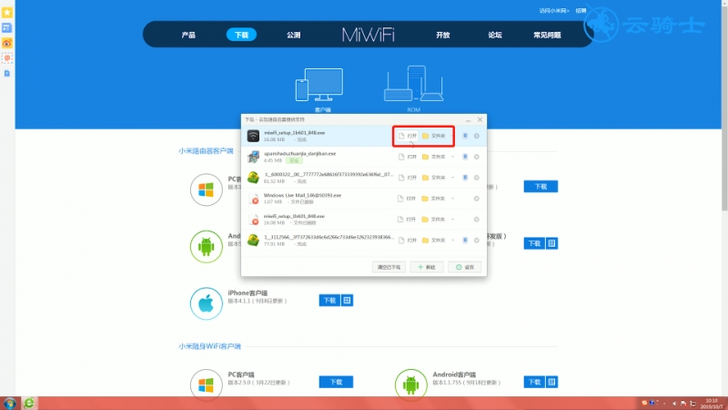The image size is (728, 410).
Task: Click the small blue document sidebar icon
Action: tap(7, 74)
